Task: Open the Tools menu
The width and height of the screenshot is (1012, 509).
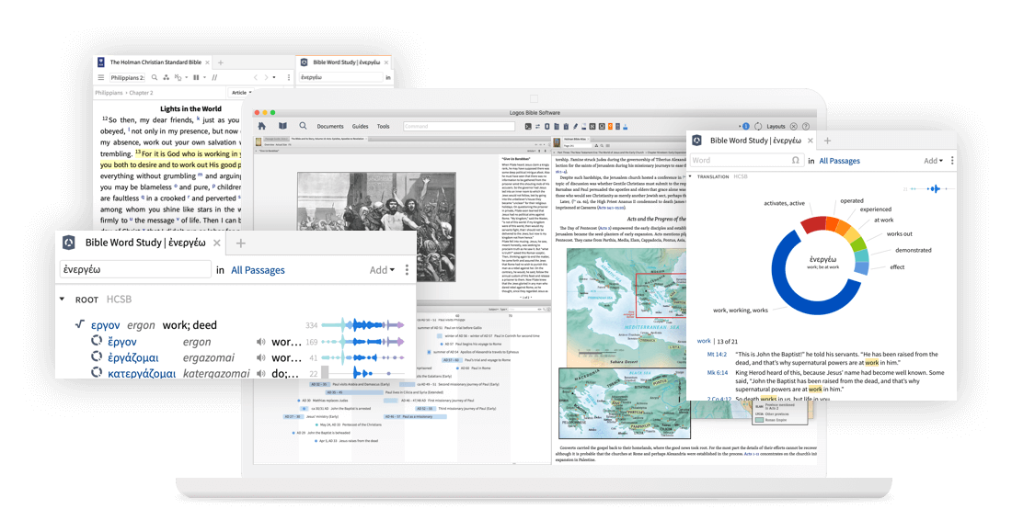Action: coord(384,126)
